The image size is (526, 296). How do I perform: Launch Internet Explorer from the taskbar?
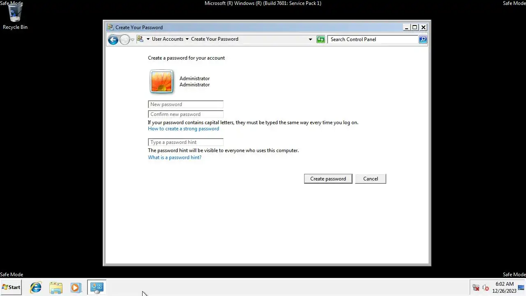[36, 287]
